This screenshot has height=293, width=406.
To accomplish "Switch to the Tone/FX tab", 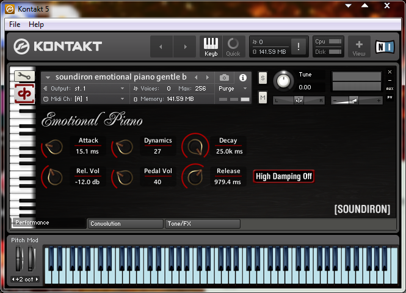I will [203, 224].
